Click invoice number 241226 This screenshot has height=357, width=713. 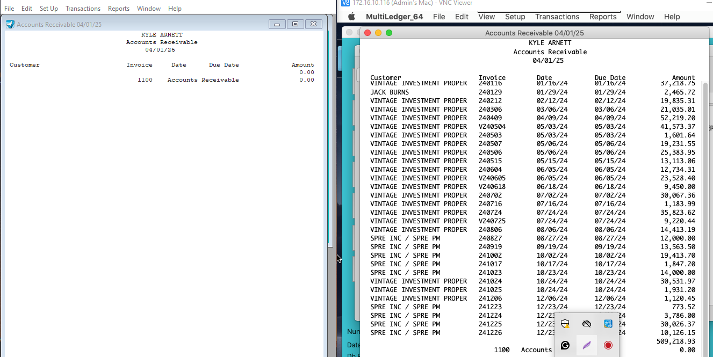(490, 333)
